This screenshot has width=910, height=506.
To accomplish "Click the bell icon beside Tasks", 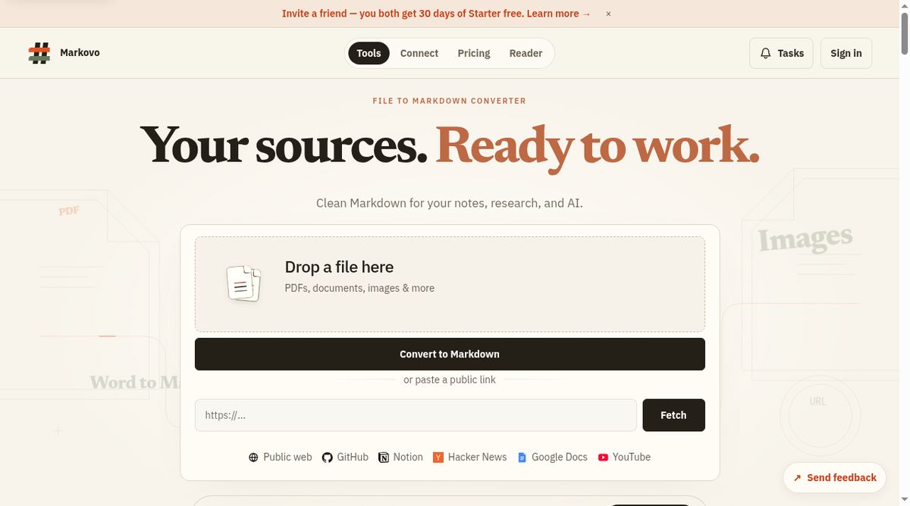I will coord(766,53).
